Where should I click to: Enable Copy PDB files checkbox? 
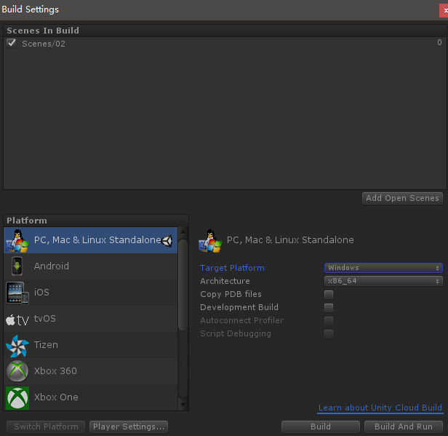pyautogui.click(x=329, y=295)
